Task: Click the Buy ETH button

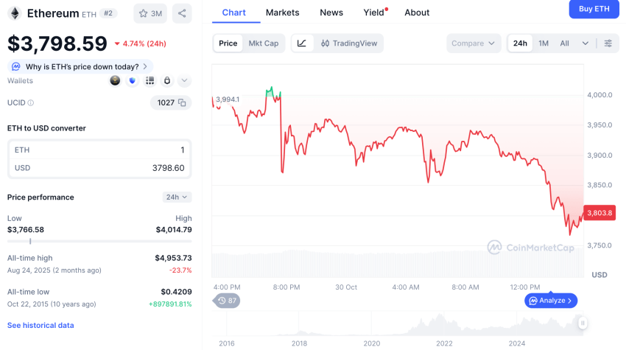Action: pyautogui.click(x=594, y=9)
